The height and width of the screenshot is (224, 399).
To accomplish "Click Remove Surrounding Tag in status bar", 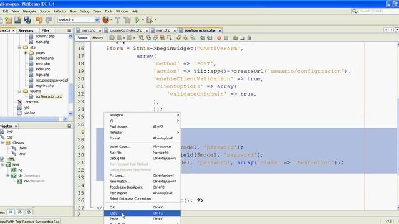I will click(41, 222).
